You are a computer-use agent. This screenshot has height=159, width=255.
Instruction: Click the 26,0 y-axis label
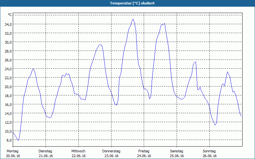(8, 60)
